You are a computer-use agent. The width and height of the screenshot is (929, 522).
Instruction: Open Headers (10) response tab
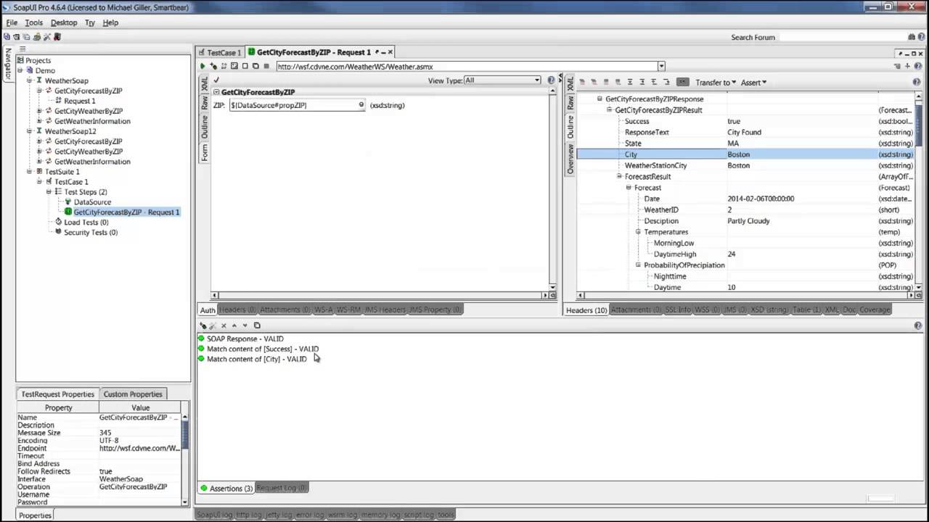[x=586, y=310]
